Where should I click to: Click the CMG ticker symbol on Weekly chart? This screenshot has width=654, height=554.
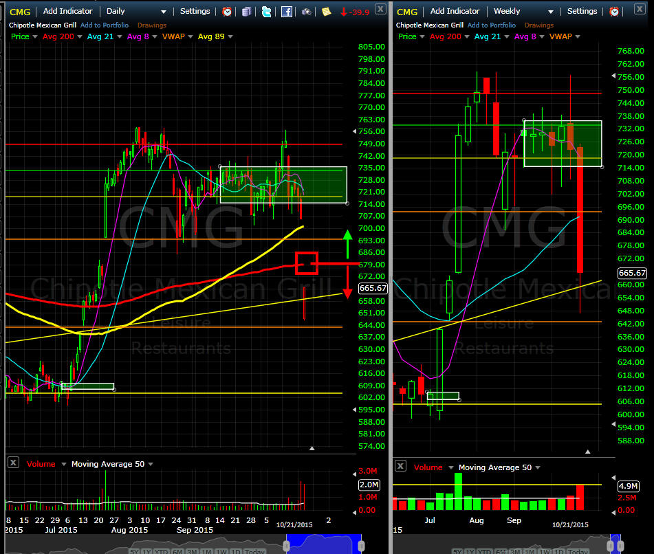pos(407,12)
